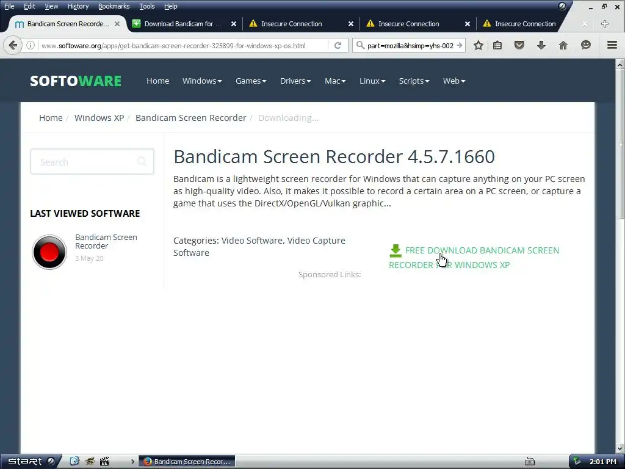Close the first Insecure Connection tab
Screen dimensions: 625x469
[x=351, y=24]
